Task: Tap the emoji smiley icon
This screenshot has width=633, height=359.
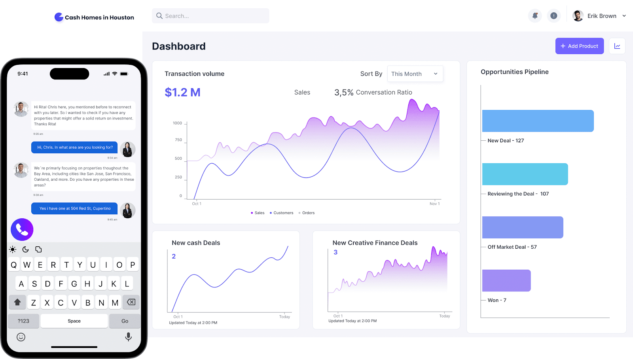Action: point(21,337)
